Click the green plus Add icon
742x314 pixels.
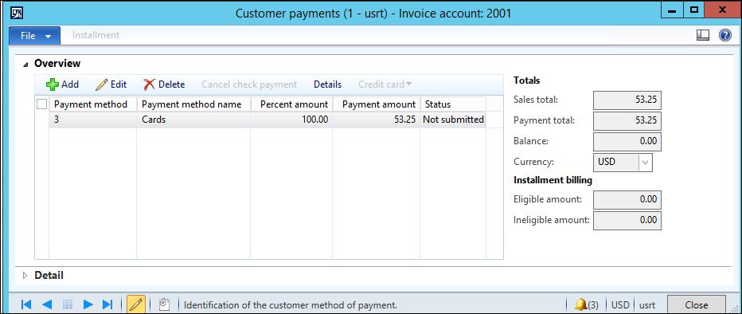52,84
